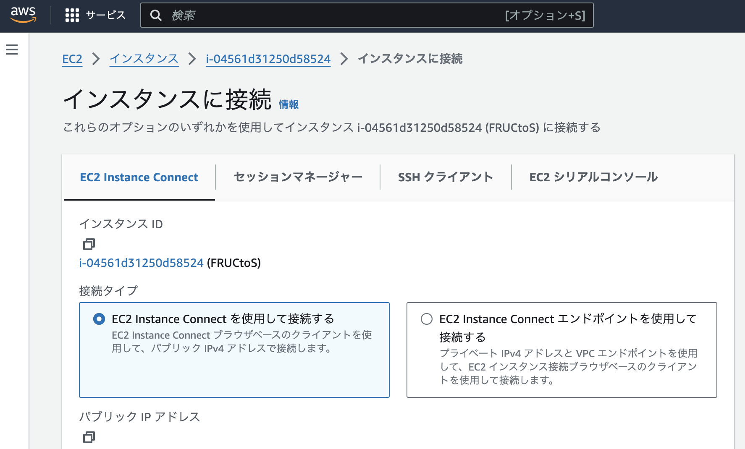The width and height of the screenshot is (745, 449).
Task: Open the 情報 info link
Action: pos(289,104)
